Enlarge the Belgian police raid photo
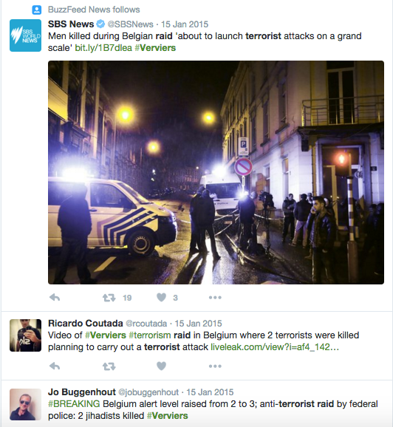This screenshot has width=393, height=427. (x=216, y=172)
